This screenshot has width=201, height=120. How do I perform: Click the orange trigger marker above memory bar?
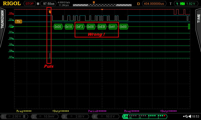point(94,2)
